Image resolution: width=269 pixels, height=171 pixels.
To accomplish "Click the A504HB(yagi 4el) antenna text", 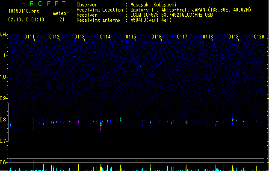I will click(x=151, y=20).
